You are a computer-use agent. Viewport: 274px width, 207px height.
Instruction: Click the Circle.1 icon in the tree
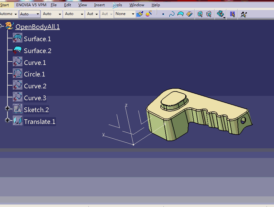pyautogui.click(x=17, y=74)
